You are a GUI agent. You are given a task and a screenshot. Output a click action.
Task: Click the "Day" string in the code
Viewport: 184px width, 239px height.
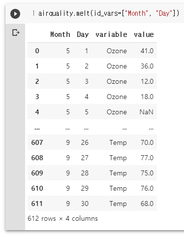tap(164, 13)
